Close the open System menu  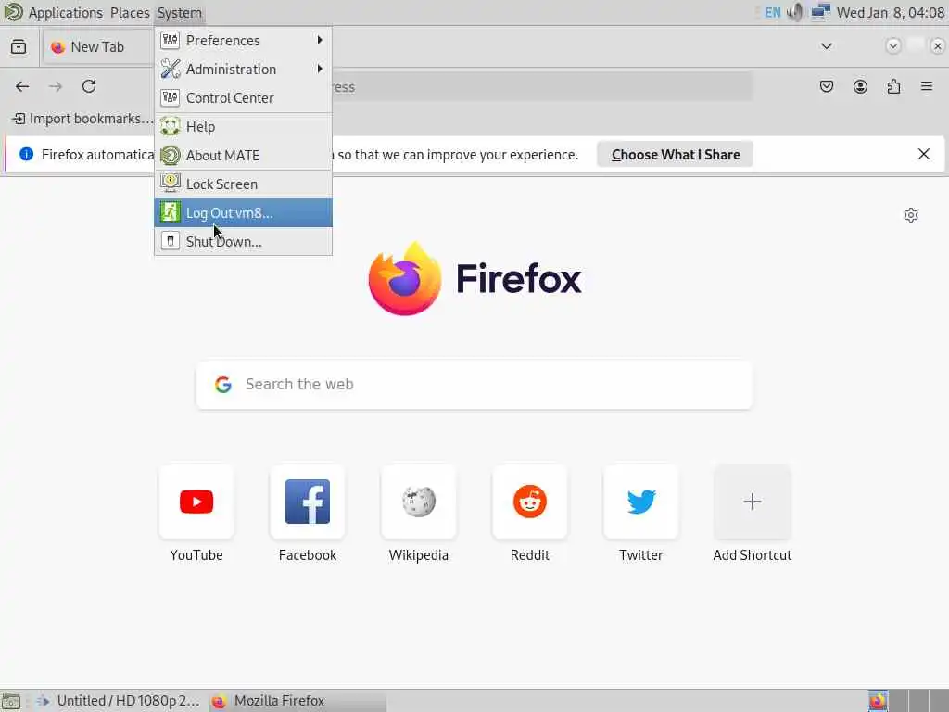click(x=179, y=13)
